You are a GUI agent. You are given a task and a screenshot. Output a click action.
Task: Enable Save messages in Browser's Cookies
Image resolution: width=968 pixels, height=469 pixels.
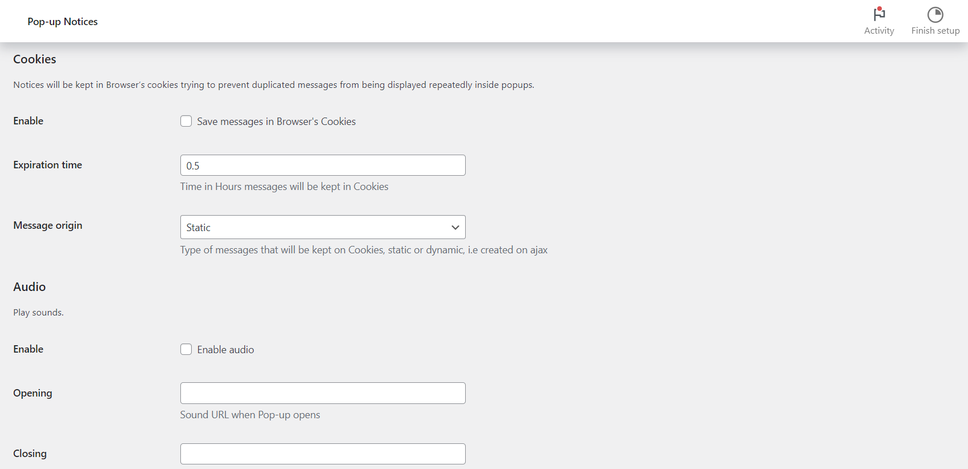pyautogui.click(x=186, y=121)
